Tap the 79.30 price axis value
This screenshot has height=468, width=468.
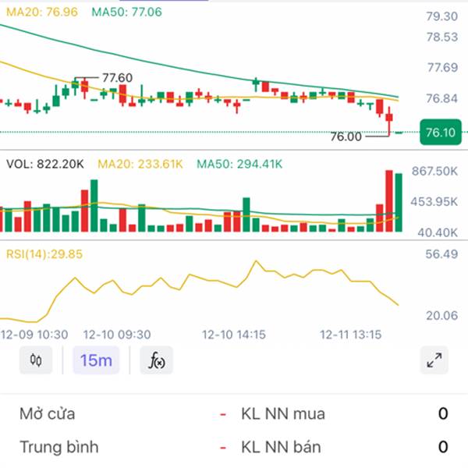(x=441, y=16)
